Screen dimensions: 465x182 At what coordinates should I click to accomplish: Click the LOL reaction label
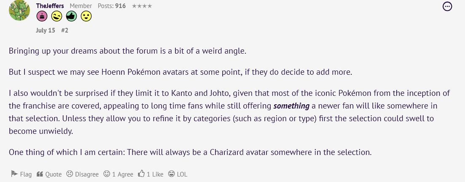182,174
